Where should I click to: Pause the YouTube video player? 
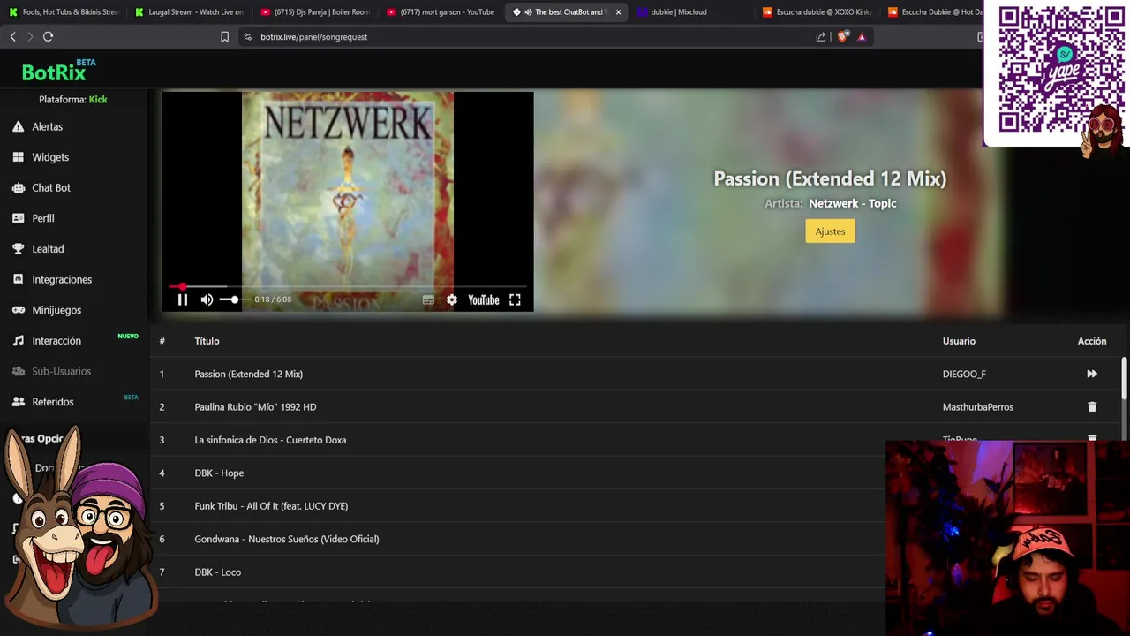(183, 300)
